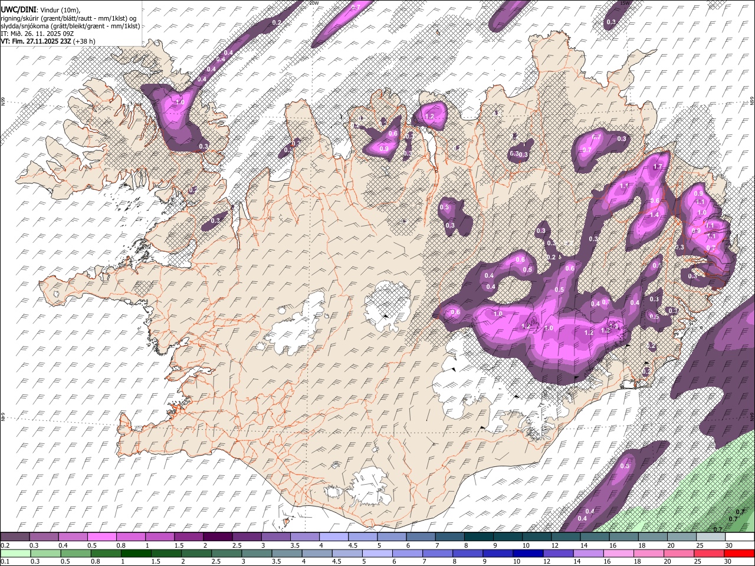Screen dimensions: 755x566
Task: Click the "15W" longitude label
Action: 626,3
